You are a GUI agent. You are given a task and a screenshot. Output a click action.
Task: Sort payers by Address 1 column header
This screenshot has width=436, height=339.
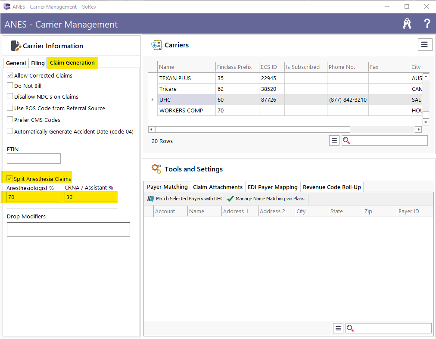(240, 211)
